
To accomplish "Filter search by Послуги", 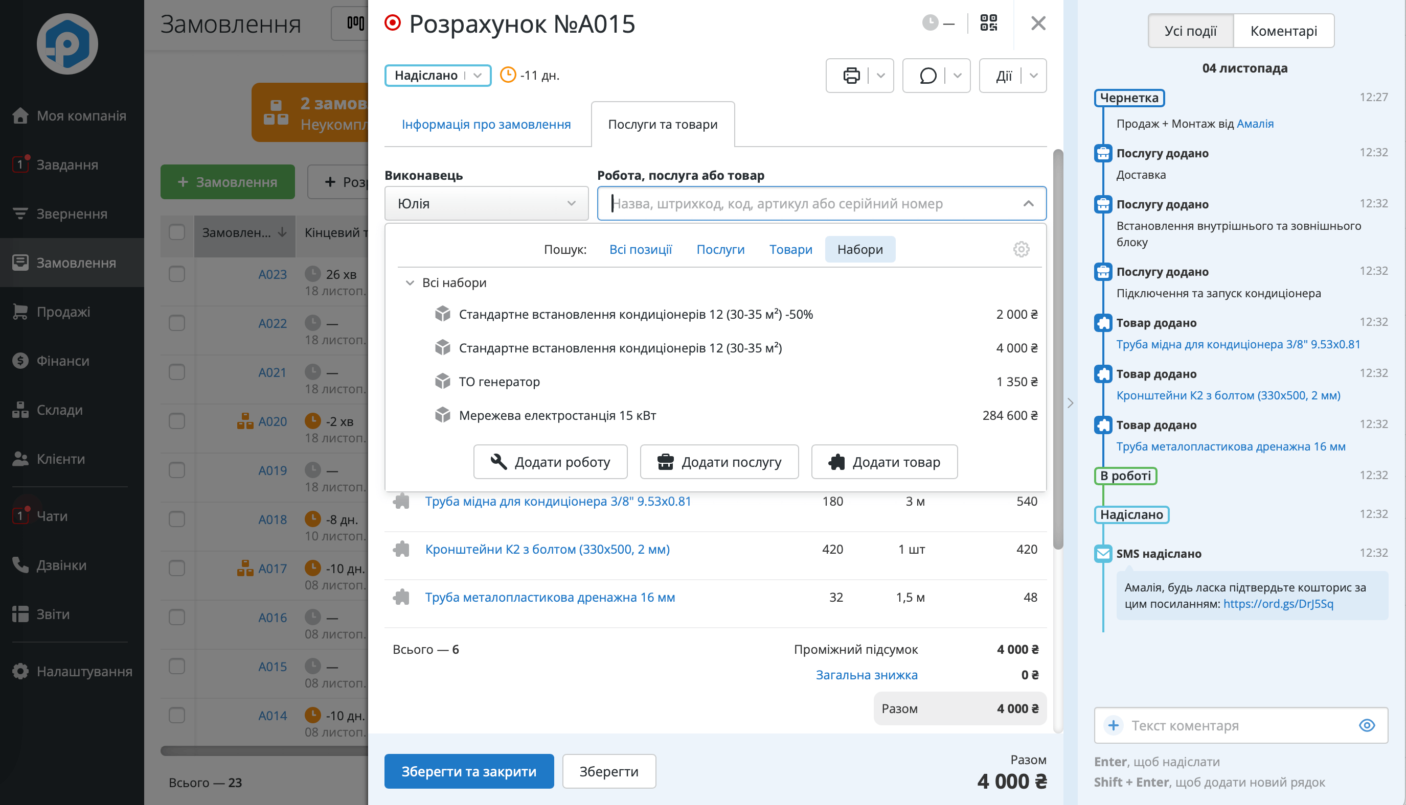I will [x=720, y=249].
